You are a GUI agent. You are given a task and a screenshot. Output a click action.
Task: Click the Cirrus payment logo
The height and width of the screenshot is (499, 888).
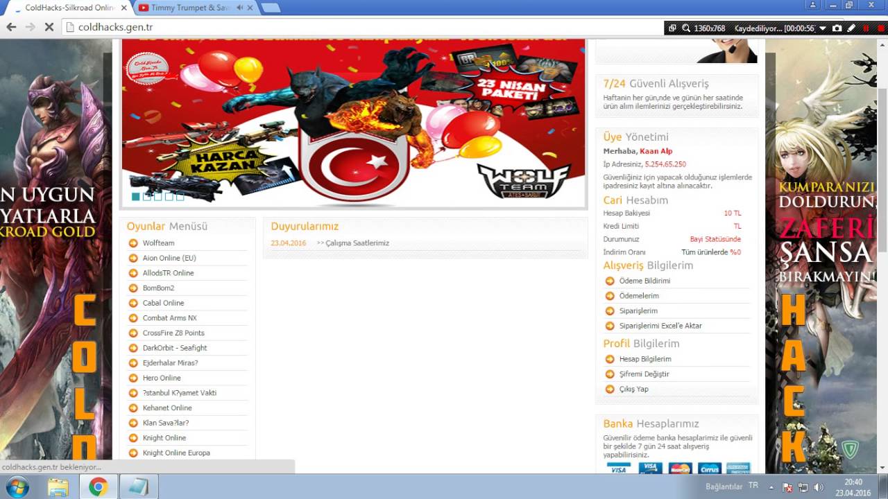point(709,469)
